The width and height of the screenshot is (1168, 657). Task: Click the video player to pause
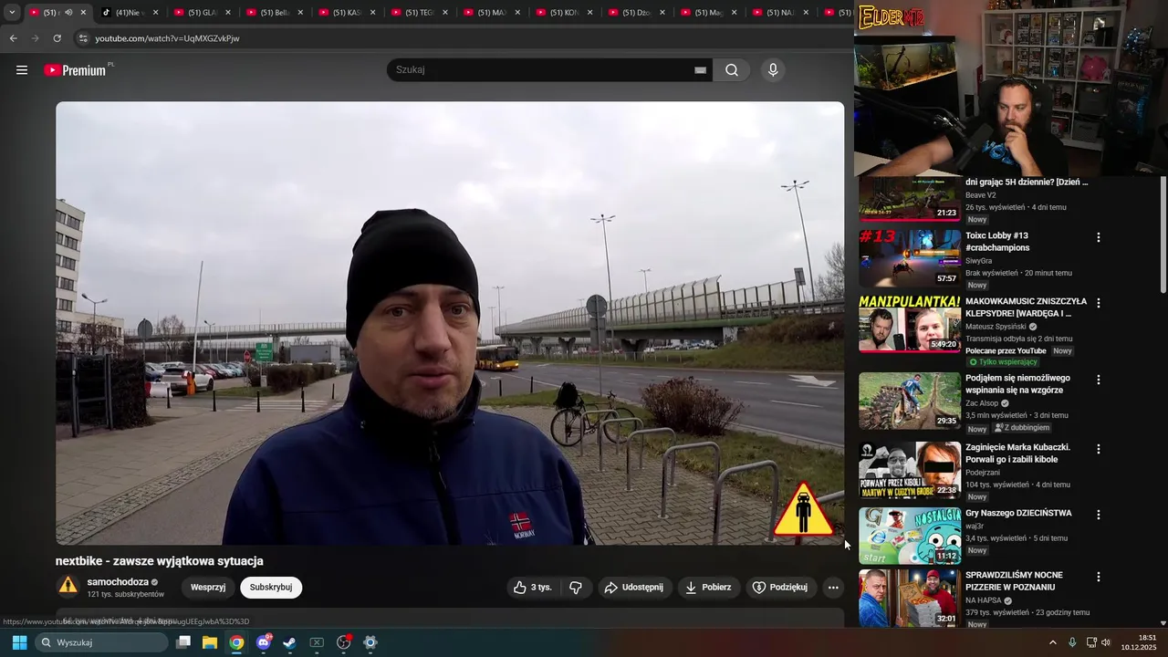point(450,323)
